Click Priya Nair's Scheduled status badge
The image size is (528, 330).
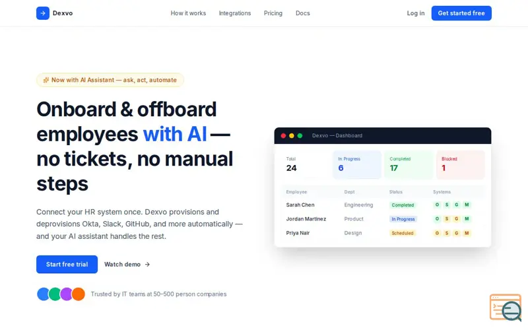pos(403,234)
